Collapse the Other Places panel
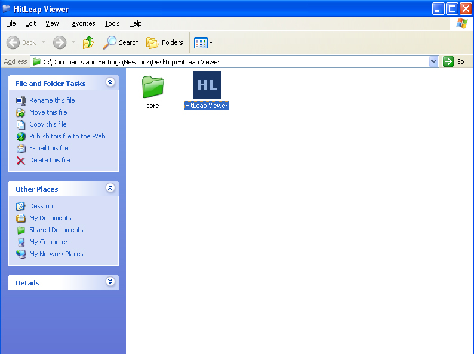The width and height of the screenshot is (474, 354). click(x=110, y=188)
